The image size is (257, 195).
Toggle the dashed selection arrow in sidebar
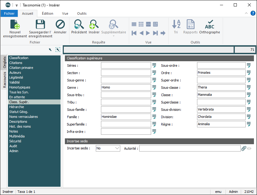tap(58, 50)
